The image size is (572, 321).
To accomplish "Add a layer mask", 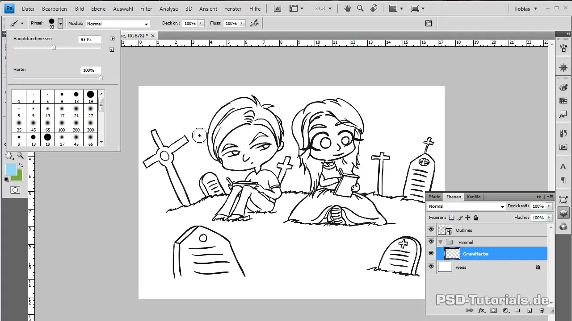I will click(494, 310).
